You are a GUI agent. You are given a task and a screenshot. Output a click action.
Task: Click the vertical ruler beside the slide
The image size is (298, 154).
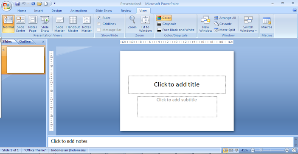coord(51,91)
